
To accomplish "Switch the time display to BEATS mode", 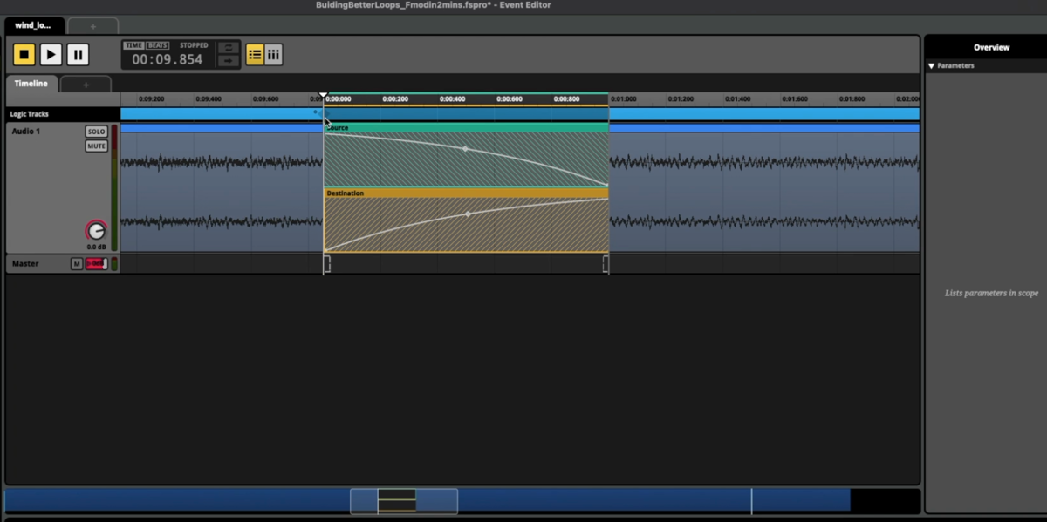I will pos(158,45).
